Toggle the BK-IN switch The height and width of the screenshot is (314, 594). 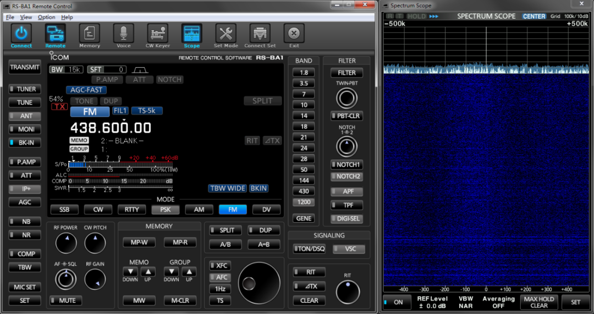pyautogui.click(x=25, y=143)
